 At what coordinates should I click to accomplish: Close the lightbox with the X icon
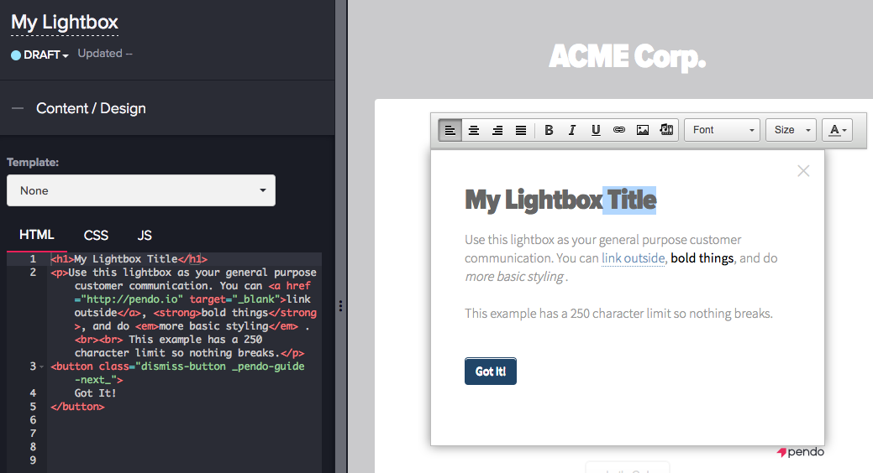[803, 170]
